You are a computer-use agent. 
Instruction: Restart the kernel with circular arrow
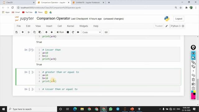click(x=73, y=32)
